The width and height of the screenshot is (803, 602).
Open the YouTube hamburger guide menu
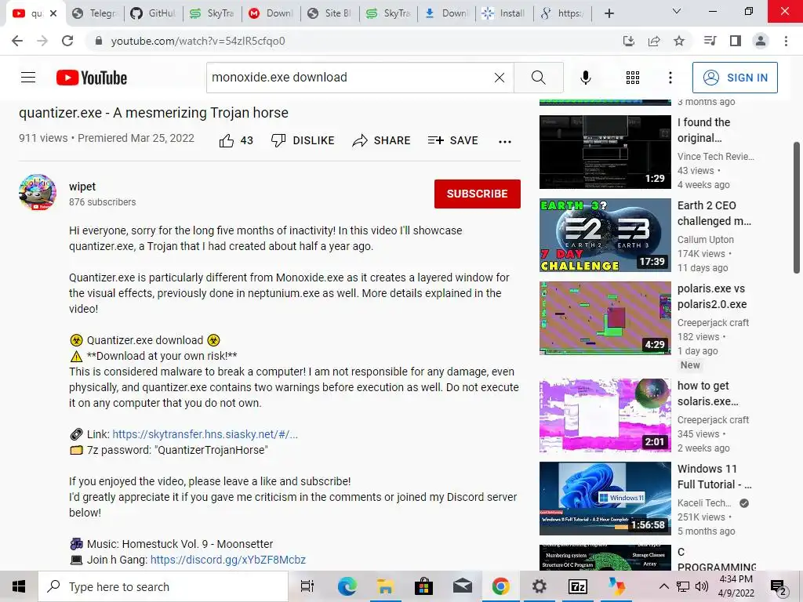tap(28, 78)
